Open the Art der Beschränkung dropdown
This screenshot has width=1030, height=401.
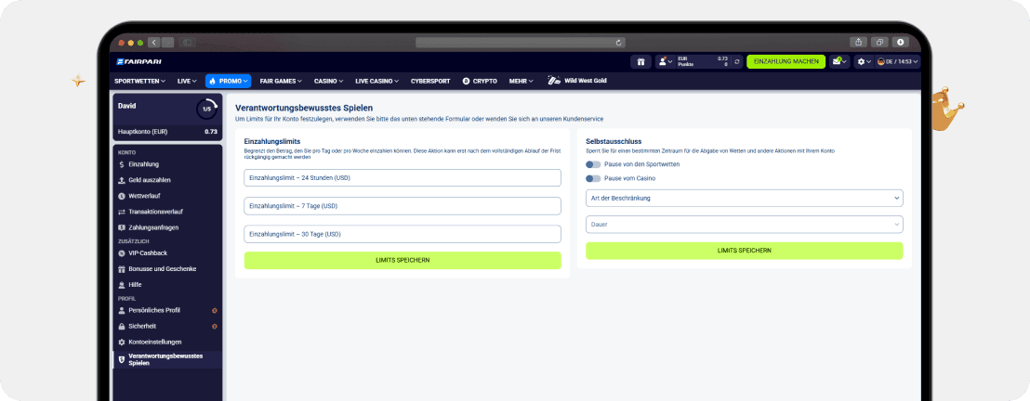coord(745,198)
